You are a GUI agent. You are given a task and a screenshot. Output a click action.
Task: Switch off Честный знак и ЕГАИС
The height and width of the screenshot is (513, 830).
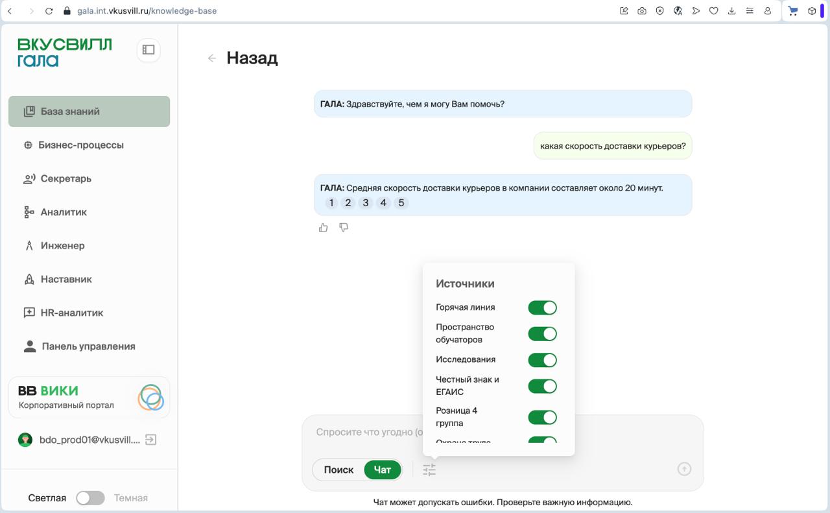[x=542, y=386]
